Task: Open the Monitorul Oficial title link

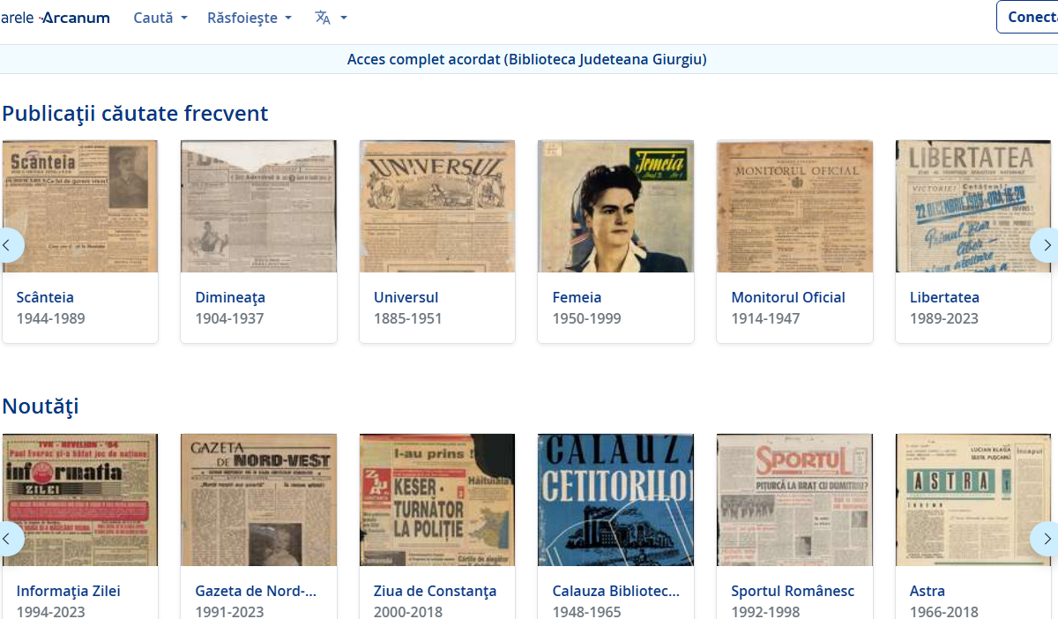Action: [787, 297]
